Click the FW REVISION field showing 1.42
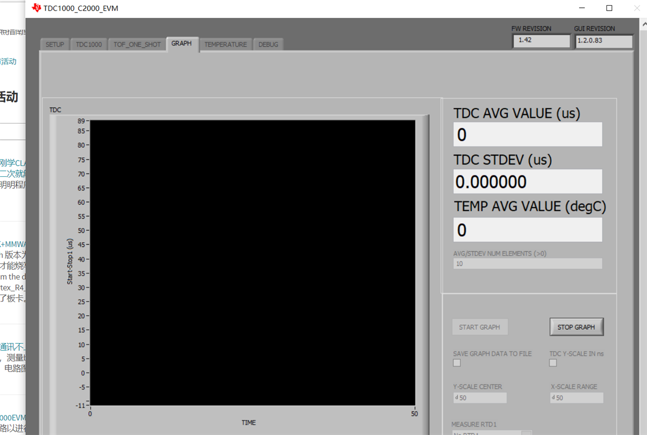The width and height of the screenshot is (647, 435). tap(541, 41)
